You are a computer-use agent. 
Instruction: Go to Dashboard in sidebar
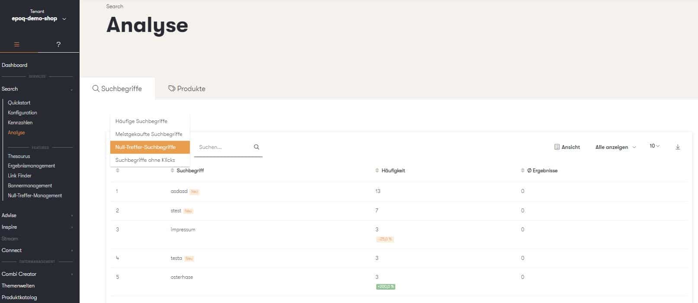pos(15,65)
